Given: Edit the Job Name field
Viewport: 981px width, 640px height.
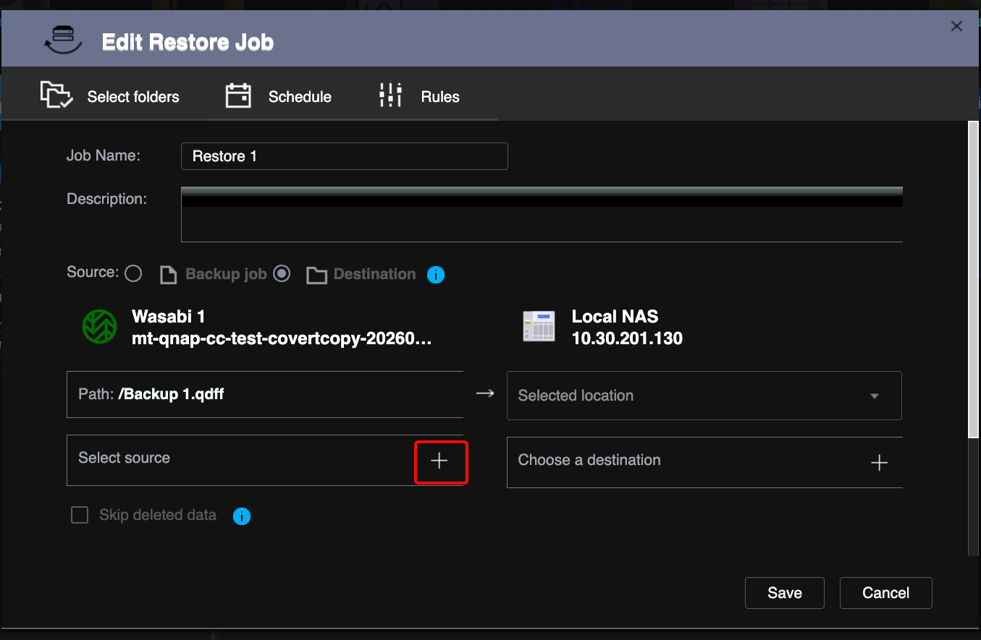Looking at the screenshot, I should pos(344,156).
